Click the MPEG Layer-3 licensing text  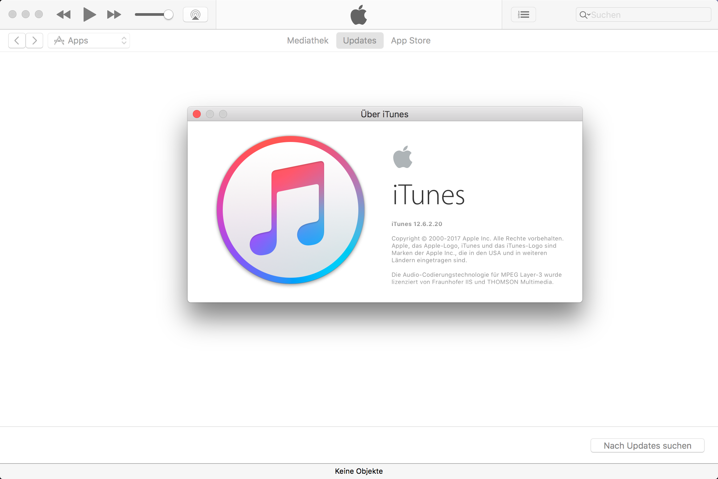tap(476, 278)
